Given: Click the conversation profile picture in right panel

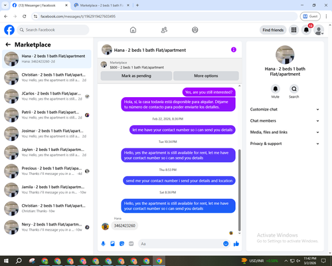Looking at the screenshot, I should coord(285,55).
